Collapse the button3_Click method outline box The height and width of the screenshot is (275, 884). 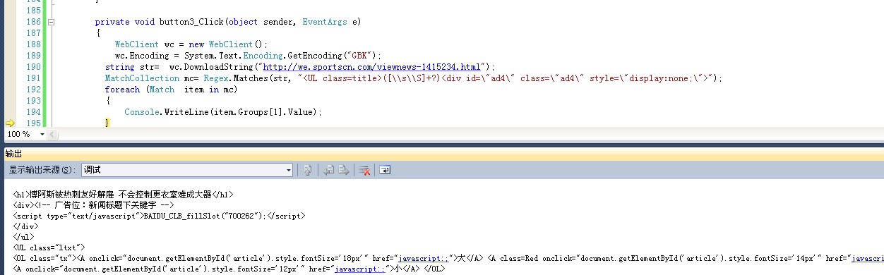tap(51, 22)
